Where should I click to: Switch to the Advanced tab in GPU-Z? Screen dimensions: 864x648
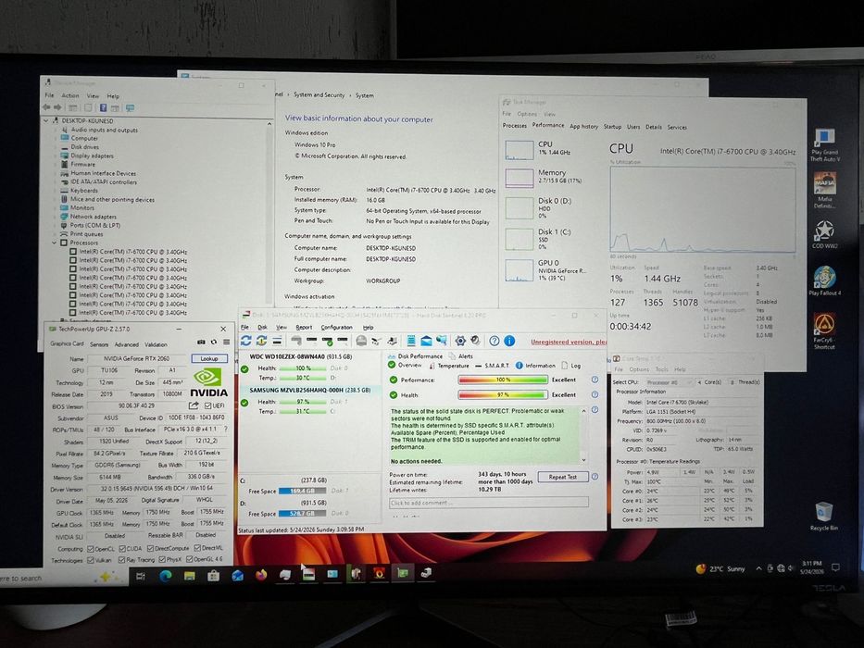[x=126, y=344]
